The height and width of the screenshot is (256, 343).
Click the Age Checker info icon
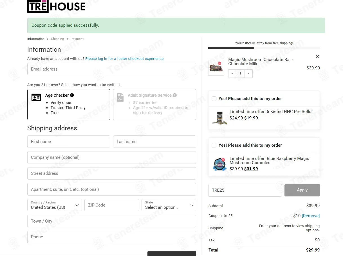[x=72, y=95]
